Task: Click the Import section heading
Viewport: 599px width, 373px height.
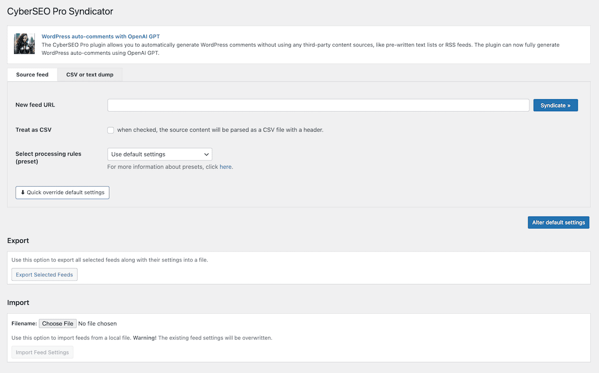Action: tap(18, 302)
